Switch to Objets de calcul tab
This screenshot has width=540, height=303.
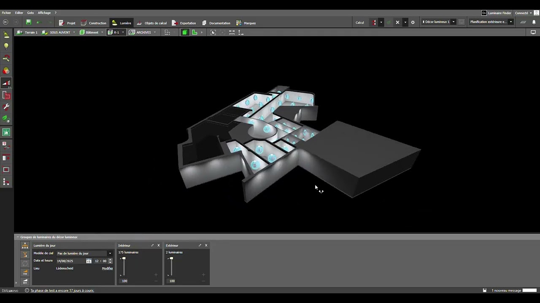click(x=151, y=23)
